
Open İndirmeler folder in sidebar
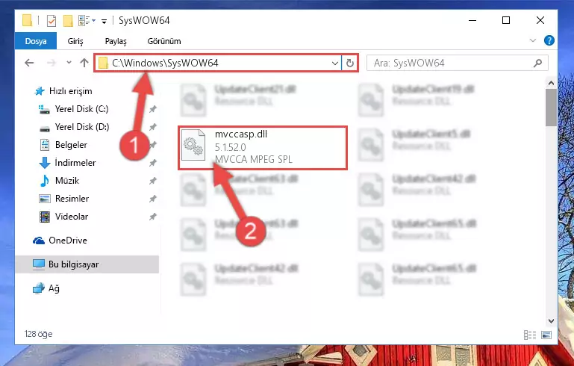(x=75, y=163)
